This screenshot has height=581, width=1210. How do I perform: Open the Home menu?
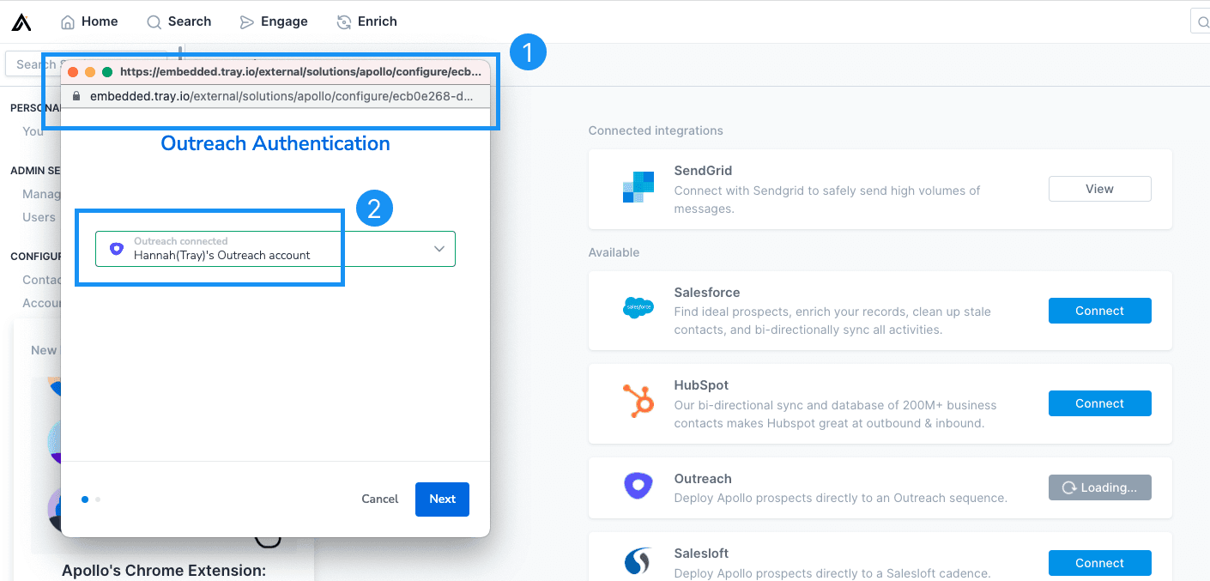click(x=89, y=21)
